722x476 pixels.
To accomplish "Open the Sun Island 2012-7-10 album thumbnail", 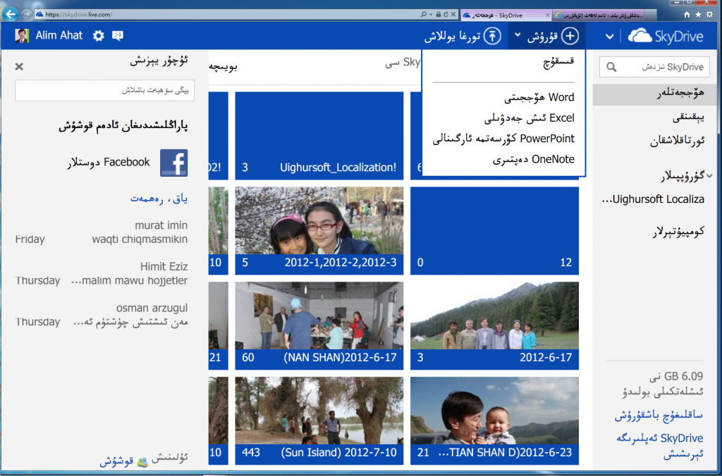I will pyautogui.click(x=319, y=420).
